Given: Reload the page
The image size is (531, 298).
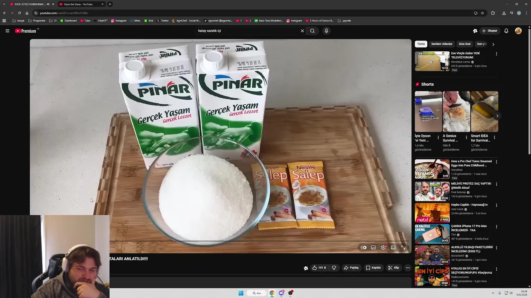Looking at the screenshot, I should click(19, 13).
